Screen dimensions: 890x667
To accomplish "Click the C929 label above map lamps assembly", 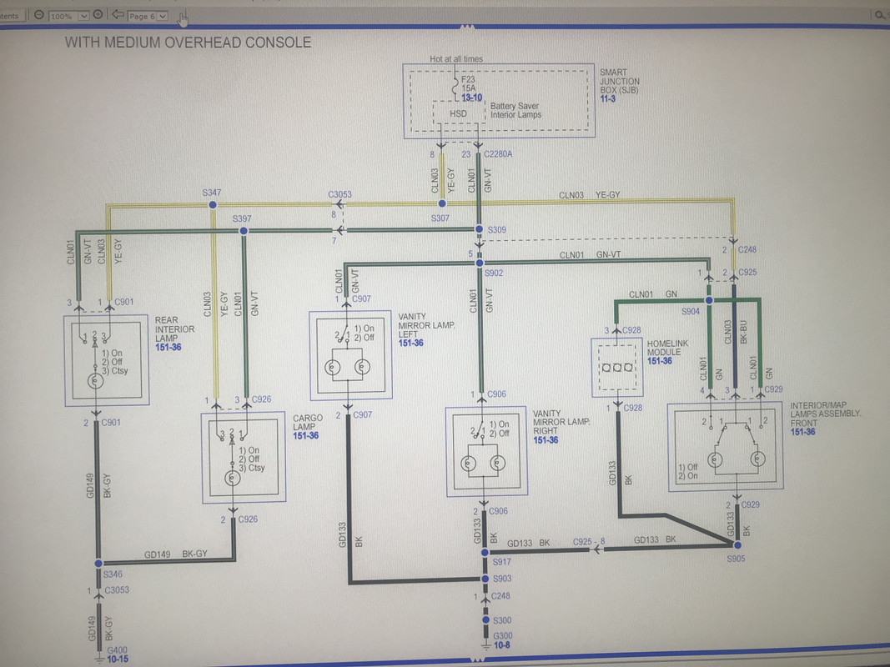I will click(x=773, y=389).
